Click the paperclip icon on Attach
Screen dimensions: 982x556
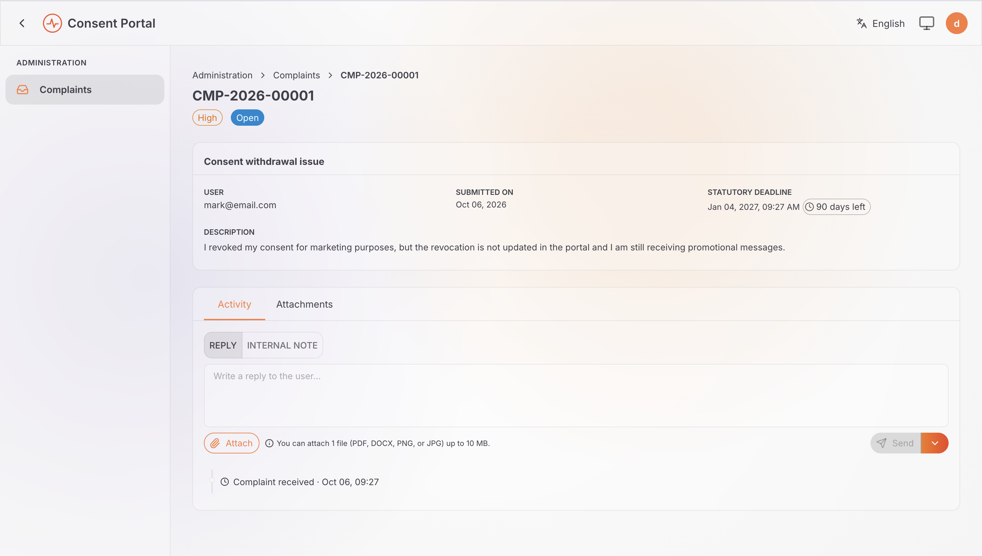pyautogui.click(x=215, y=443)
